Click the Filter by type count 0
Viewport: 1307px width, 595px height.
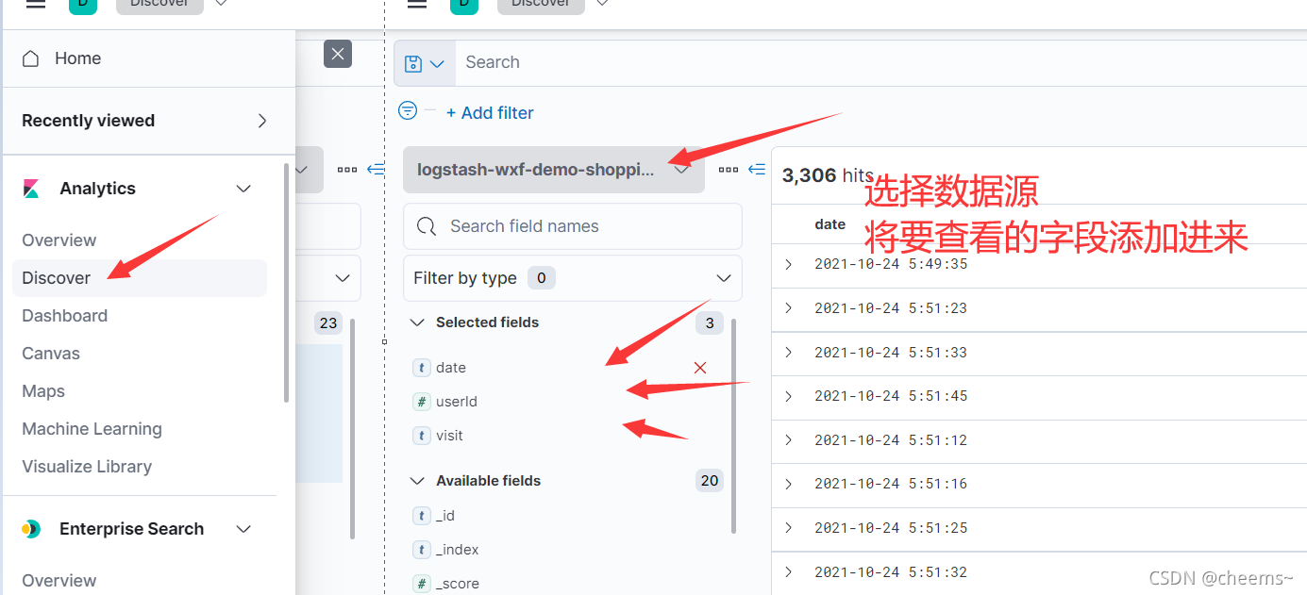[541, 278]
